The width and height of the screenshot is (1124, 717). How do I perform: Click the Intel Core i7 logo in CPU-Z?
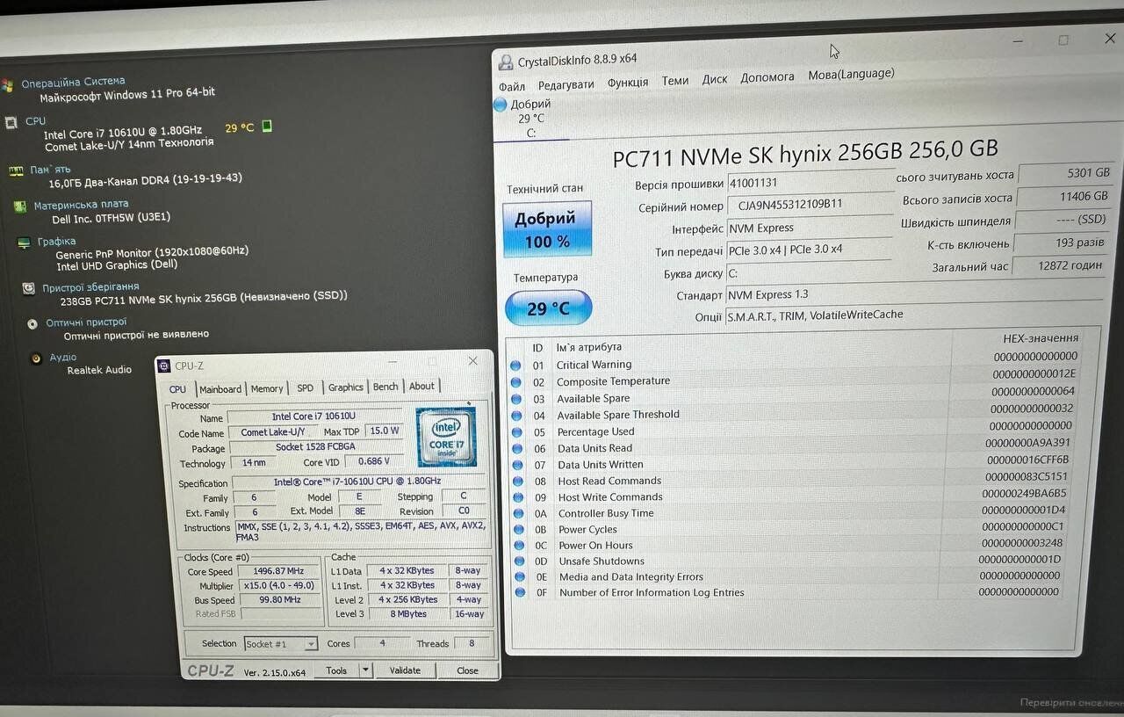445,437
